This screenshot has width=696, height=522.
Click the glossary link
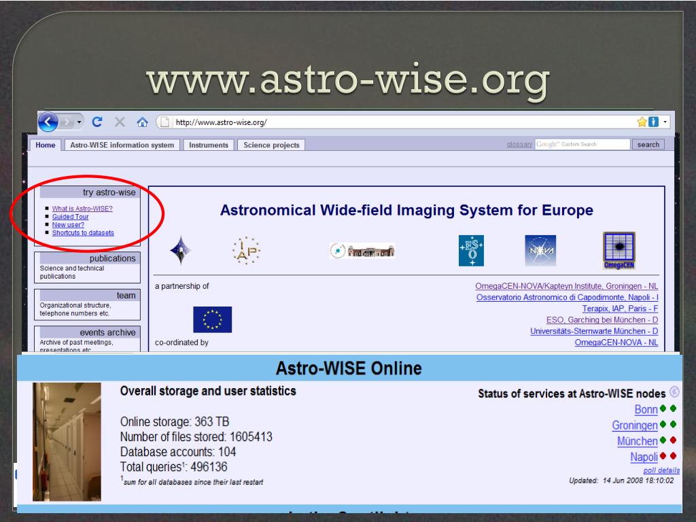519,144
